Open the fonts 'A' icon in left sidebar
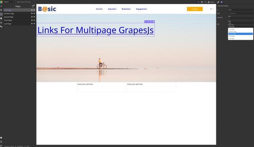 pos(1,23)
